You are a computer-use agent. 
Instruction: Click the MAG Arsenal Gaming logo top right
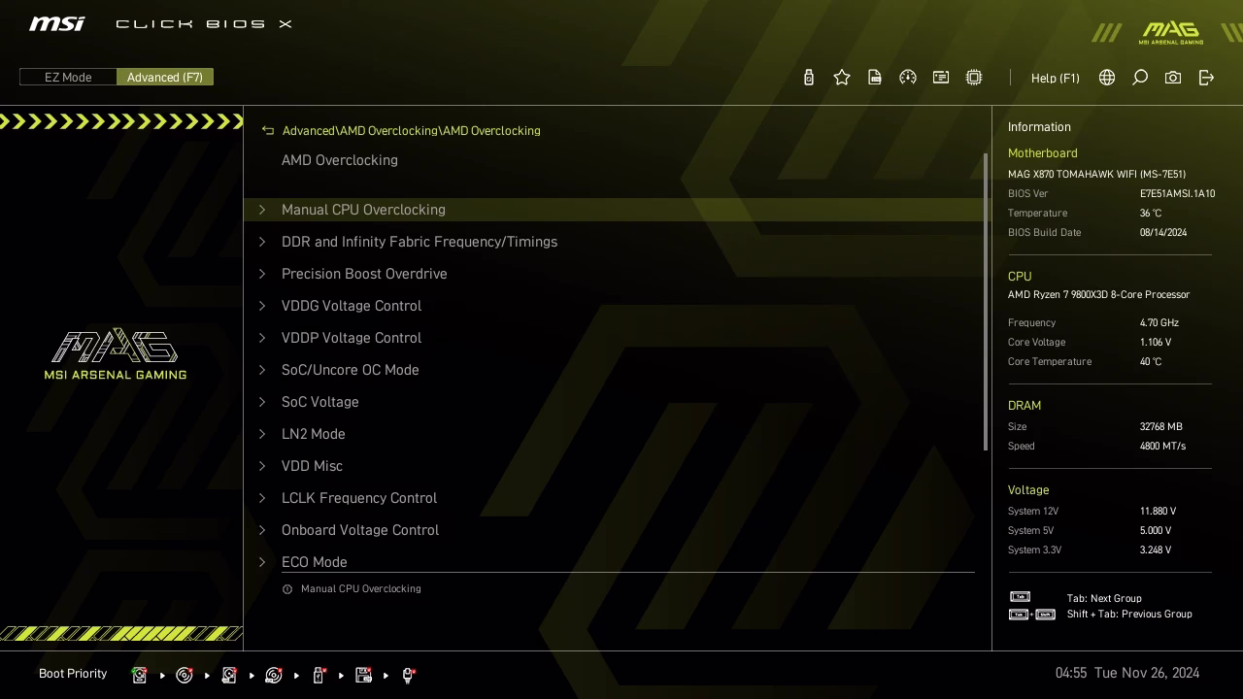[x=1171, y=34]
